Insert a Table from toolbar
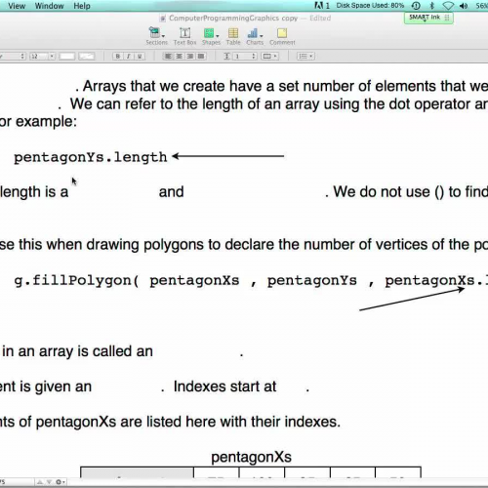The image size is (488, 488). [233, 36]
